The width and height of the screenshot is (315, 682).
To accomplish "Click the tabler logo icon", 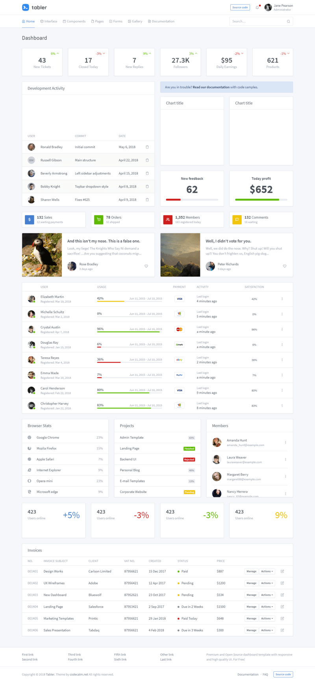I will (x=26, y=7).
